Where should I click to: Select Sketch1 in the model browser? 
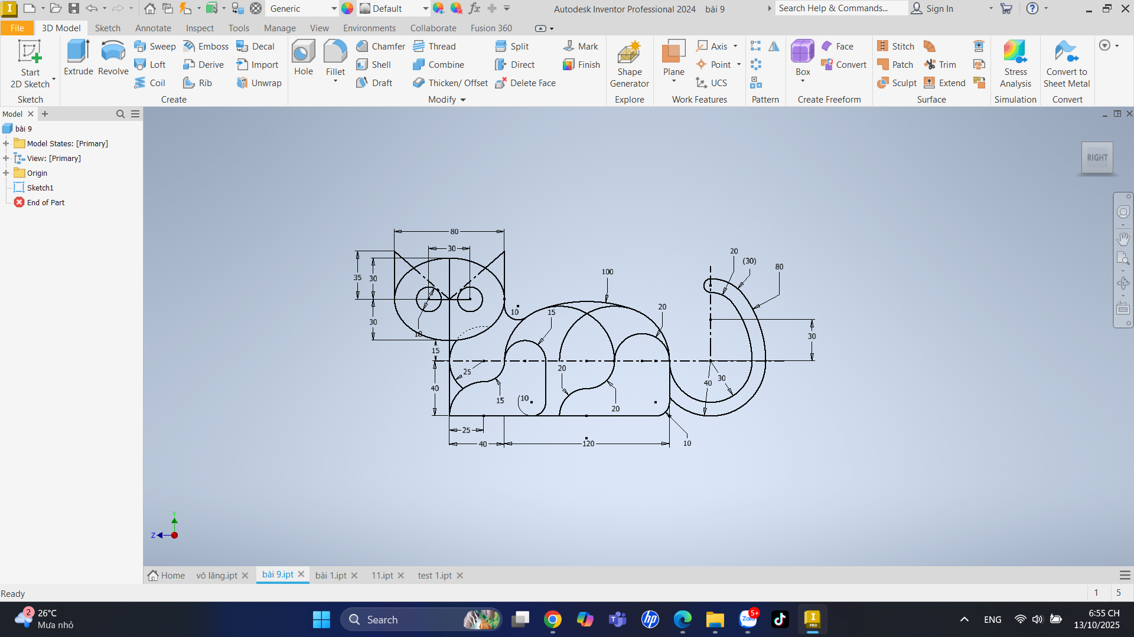tap(40, 188)
